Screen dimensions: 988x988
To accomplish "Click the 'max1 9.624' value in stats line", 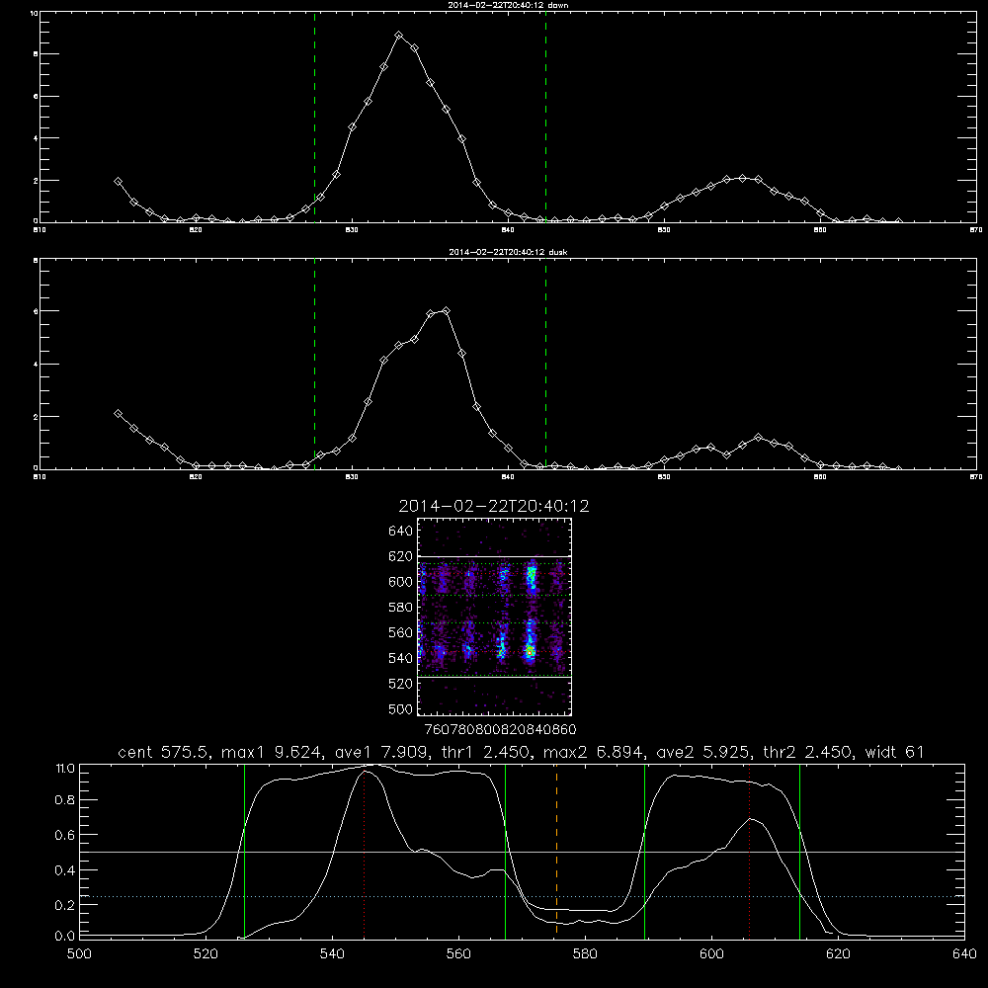I will tap(274, 752).
